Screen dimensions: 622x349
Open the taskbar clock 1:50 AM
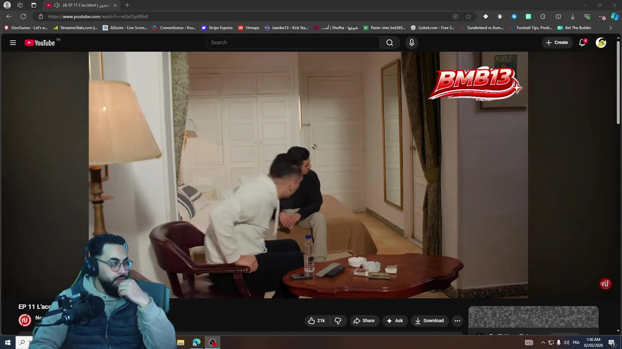point(593,343)
